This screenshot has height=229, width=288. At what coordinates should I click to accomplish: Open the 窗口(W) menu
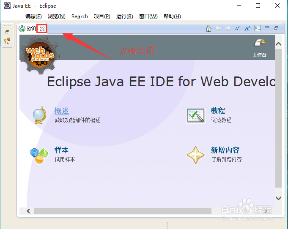click(148, 16)
